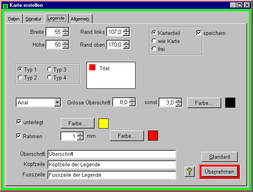Increase Rand links value using up arrow
The image size is (253, 192).
[126, 30]
